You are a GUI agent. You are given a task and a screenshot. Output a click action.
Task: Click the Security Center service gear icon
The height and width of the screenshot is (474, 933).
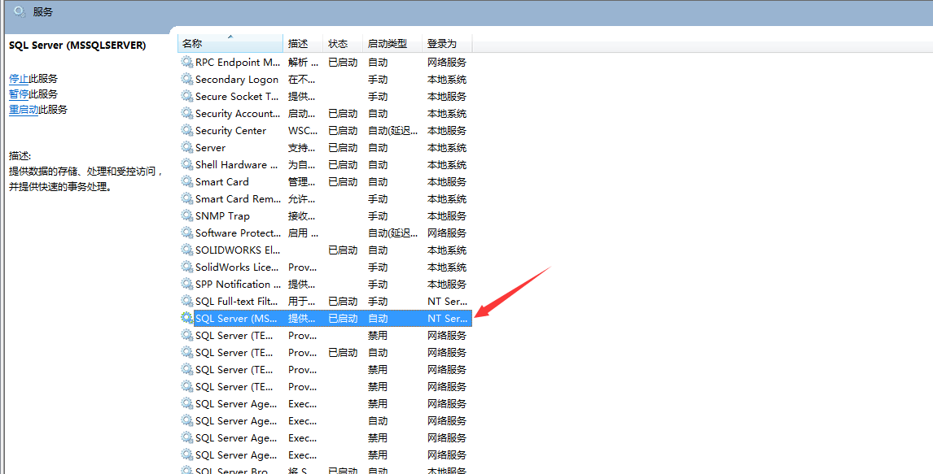[x=186, y=130]
